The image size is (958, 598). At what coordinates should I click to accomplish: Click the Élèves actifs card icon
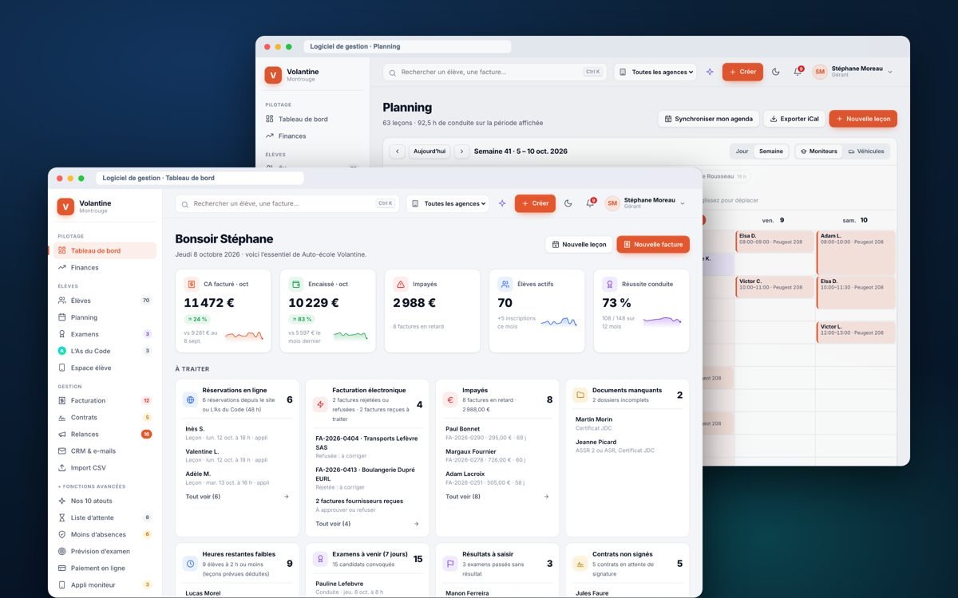click(505, 284)
